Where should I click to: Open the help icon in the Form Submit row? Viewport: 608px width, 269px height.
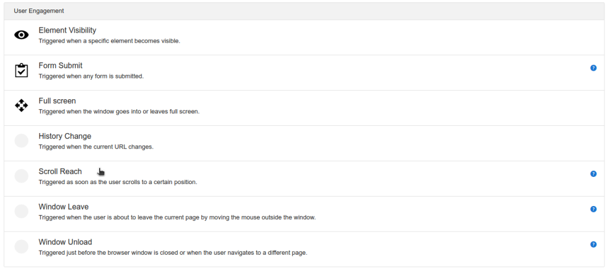pyautogui.click(x=593, y=68)
